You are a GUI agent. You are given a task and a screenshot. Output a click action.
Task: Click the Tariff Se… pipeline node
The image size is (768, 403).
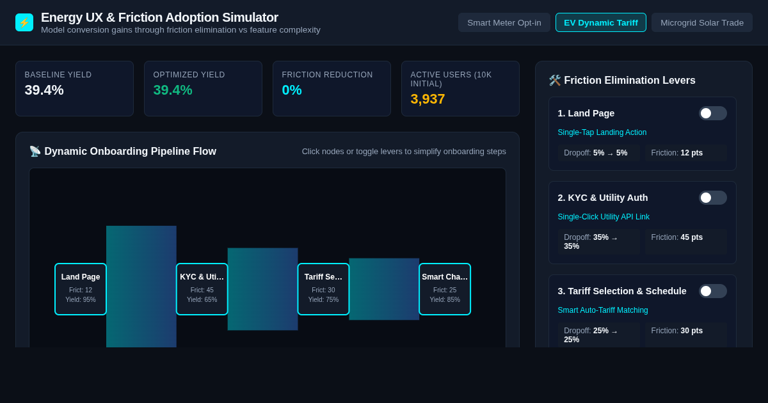[323, 289]
